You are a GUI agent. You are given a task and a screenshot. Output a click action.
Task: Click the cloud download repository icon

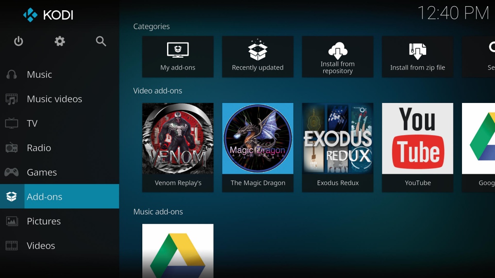click(338, 51)
